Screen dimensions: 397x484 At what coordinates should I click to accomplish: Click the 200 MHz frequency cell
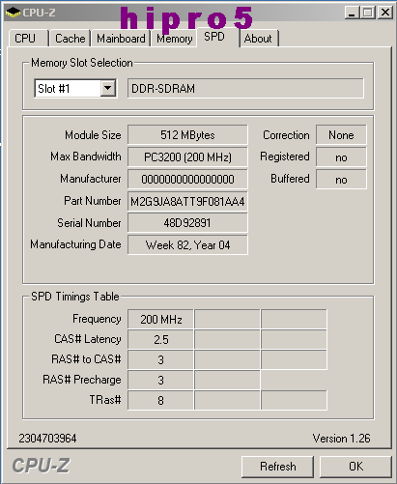160,319
